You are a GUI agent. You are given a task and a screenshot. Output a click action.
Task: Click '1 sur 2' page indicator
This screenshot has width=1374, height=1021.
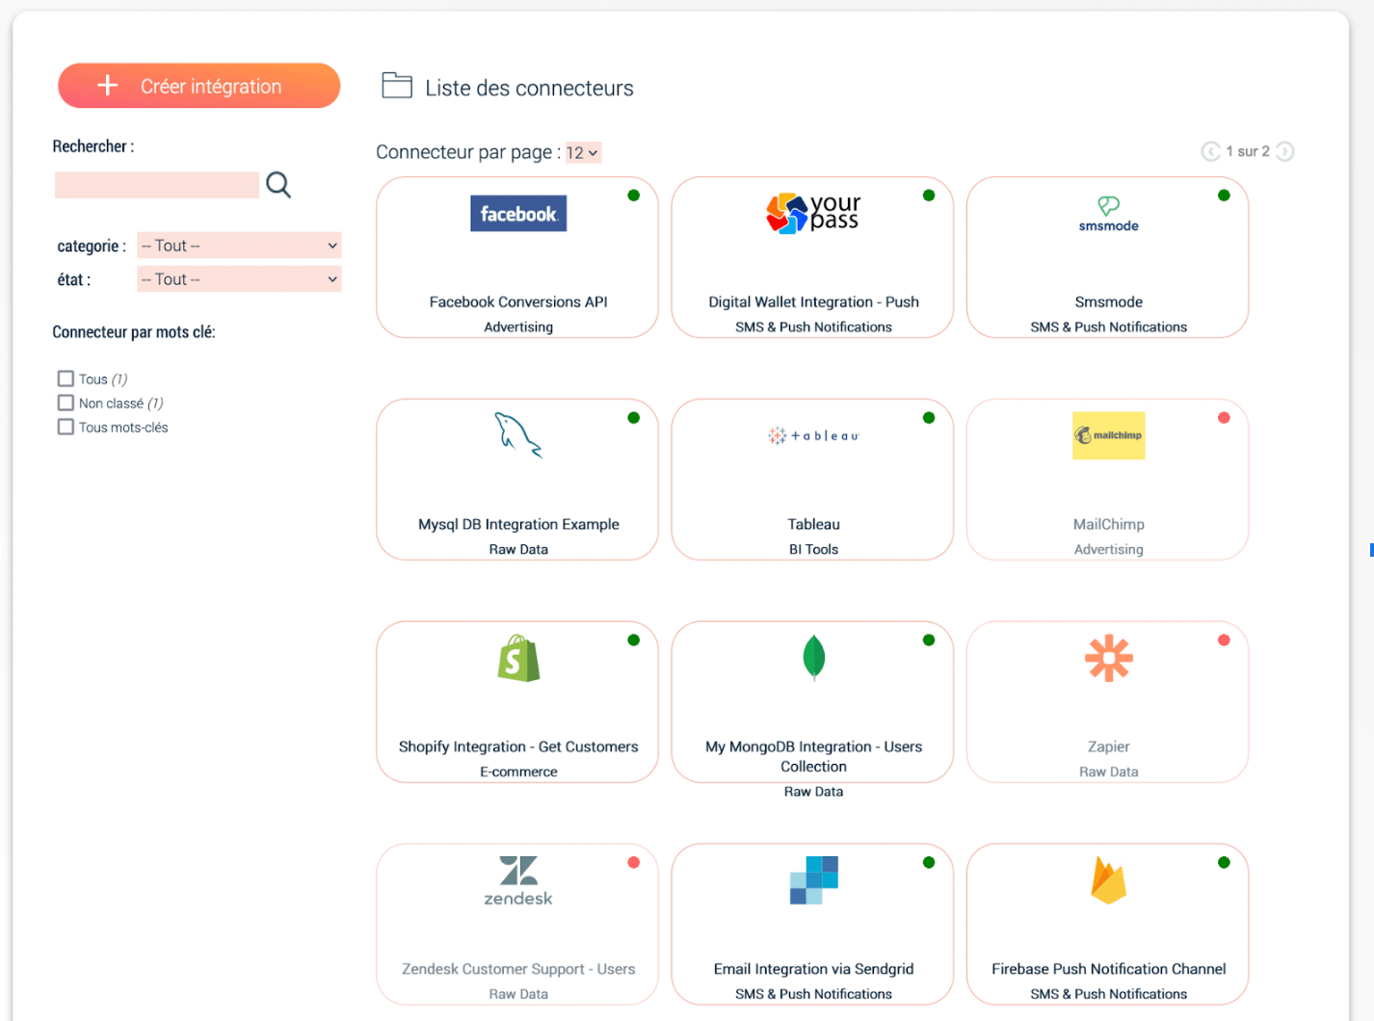click(1248, 151)
